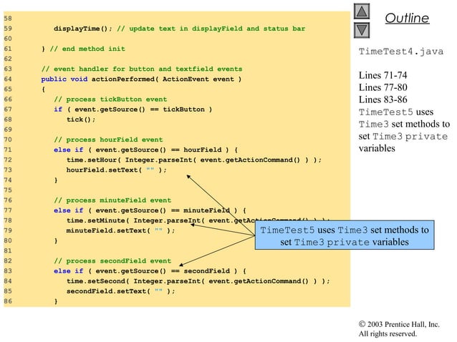Click the closing brace on line 74
This screenshot has height=342, width=457.
click(56, 180)
